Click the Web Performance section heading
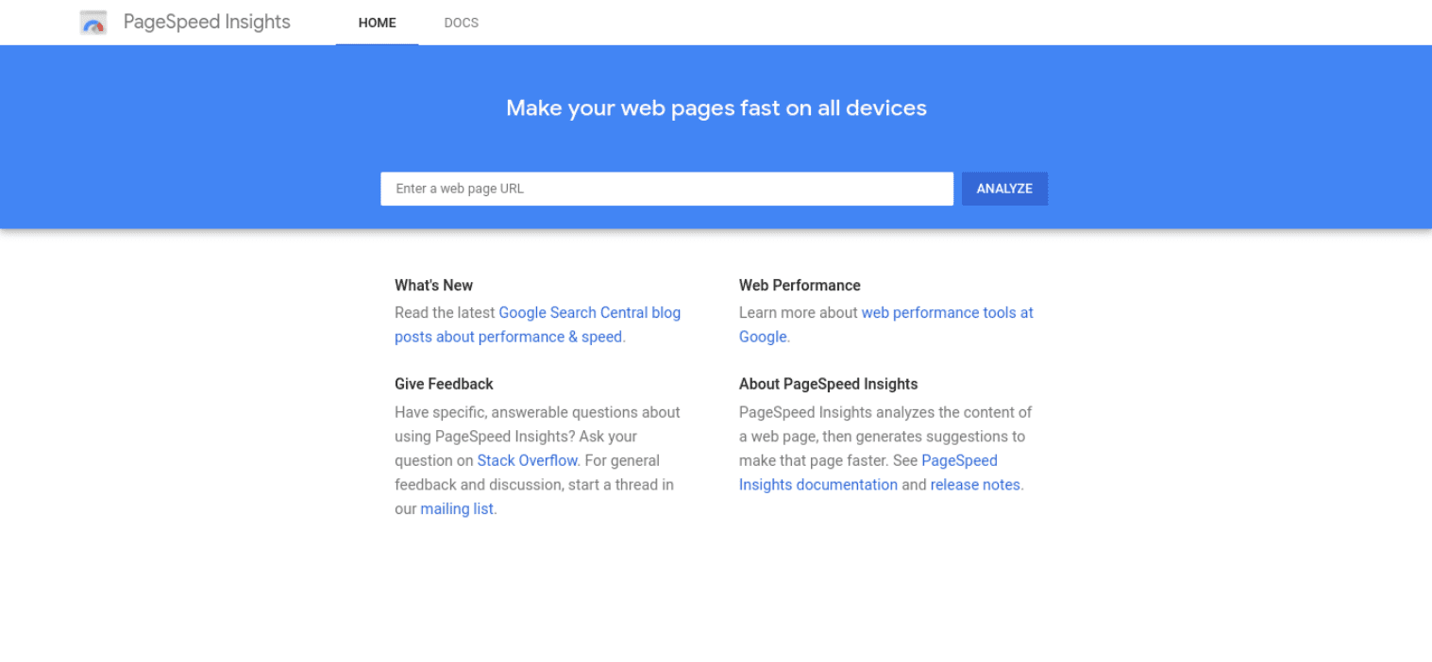The height and width of the screenshot is (662, 1432). point(799,285)
